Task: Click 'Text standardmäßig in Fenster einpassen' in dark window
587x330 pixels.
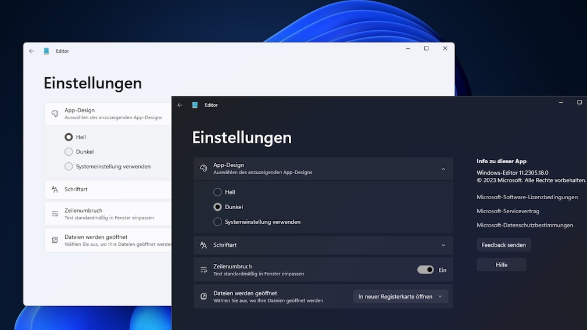Action: click(x=259, y=274)
